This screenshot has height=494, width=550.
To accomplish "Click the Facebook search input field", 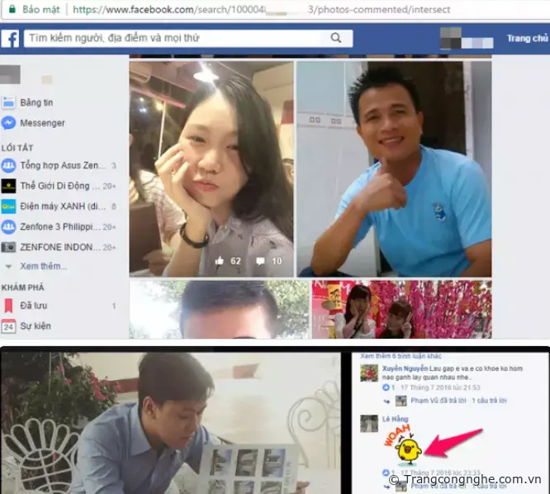I will point(173,38).
